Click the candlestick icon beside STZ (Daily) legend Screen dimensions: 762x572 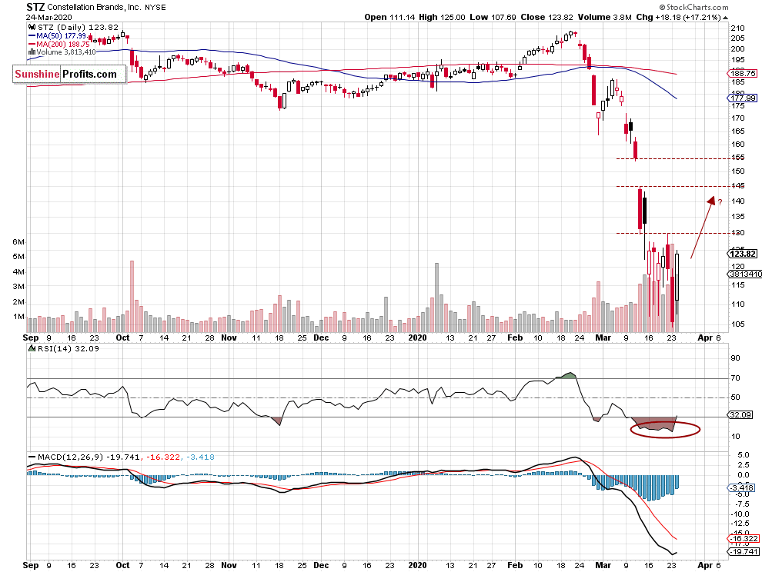(x=32, y=28)
